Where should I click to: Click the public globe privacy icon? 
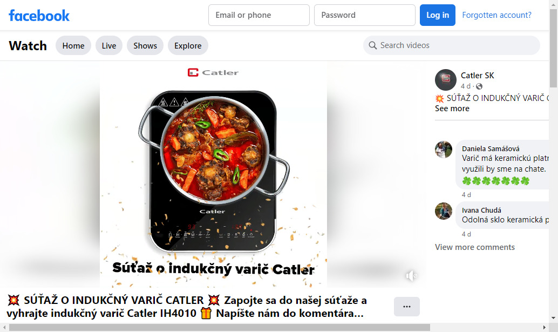pyautogui.click(x=479, y=86)
